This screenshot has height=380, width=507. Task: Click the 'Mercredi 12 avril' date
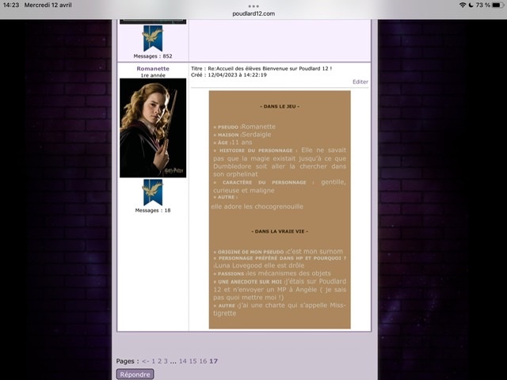[x=48, y=5]
